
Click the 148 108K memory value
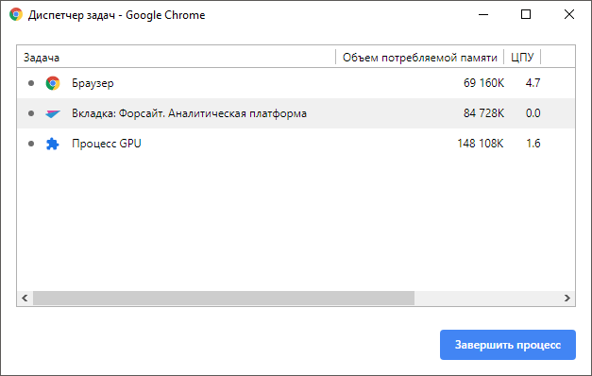point(481,144)
